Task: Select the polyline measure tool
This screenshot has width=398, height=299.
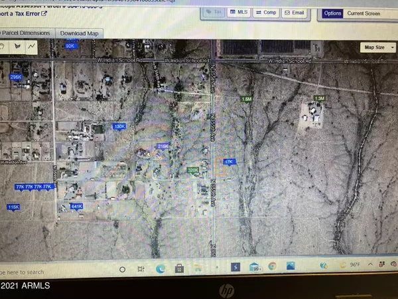Action: pyautogui.click(x=31, y=47)
